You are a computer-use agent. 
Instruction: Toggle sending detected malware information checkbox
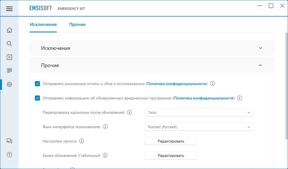[x=37, y=98]
